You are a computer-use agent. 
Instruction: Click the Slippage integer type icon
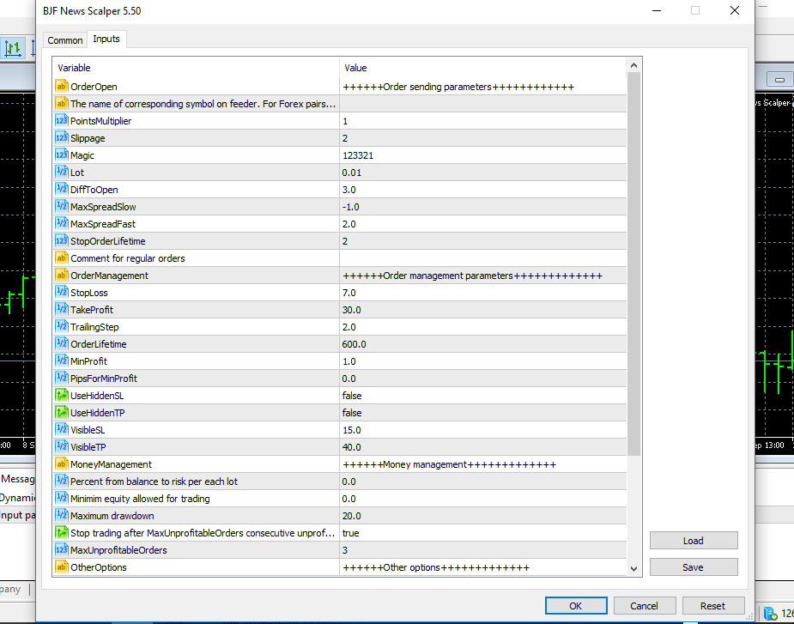click(x=61, y=138)
